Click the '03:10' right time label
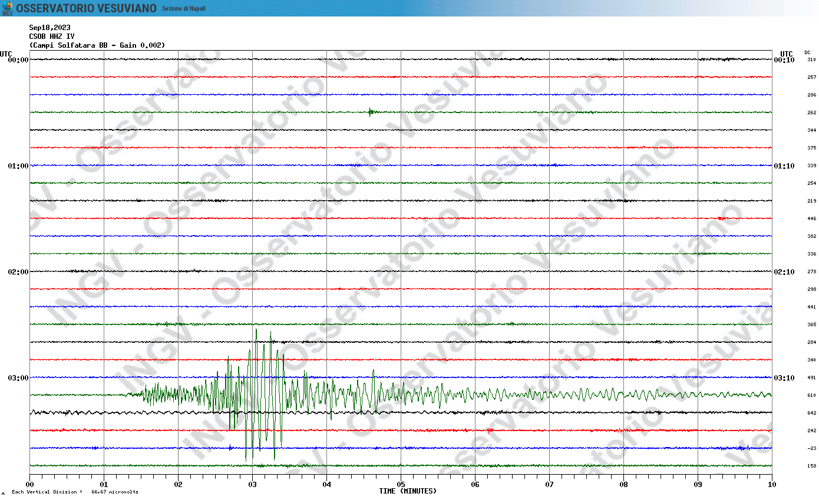The image size is (819, 500). (784, 378)
